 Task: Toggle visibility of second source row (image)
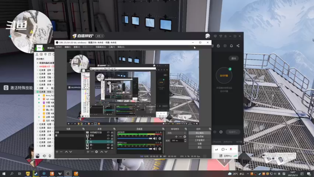(108, 135)
